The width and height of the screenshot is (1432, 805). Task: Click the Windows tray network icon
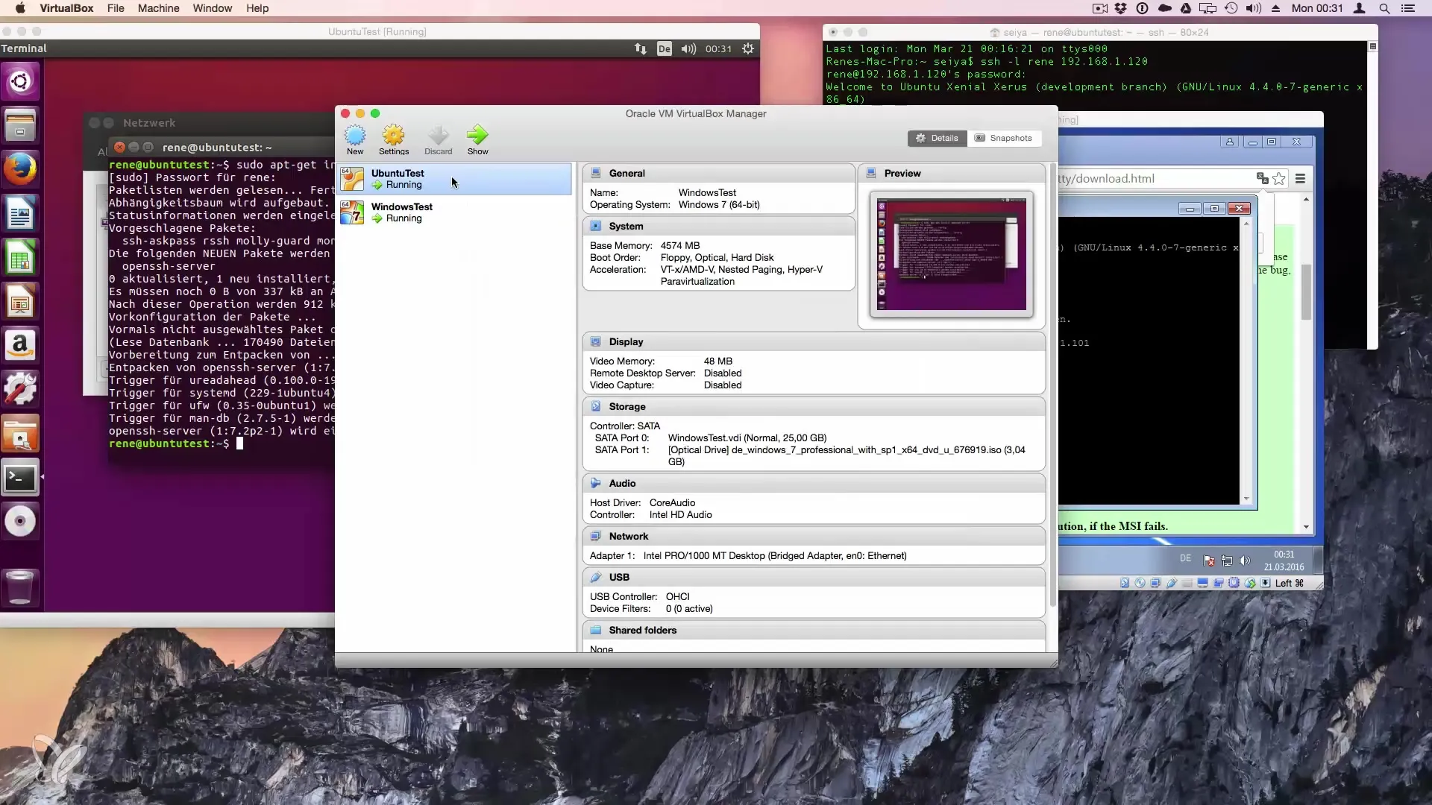(1227, 561)
